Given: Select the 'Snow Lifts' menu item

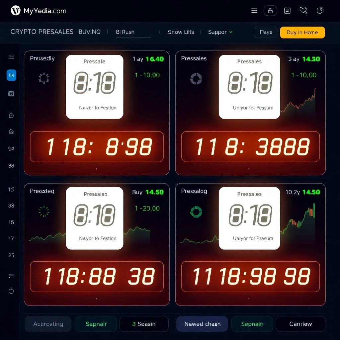Looking at the screenshot, I should click(181, 32).
